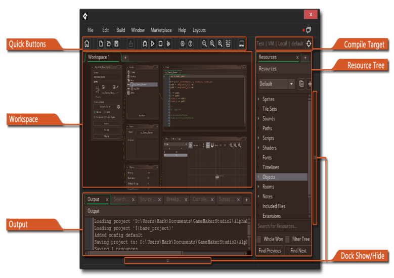Expand the Rooms folder arrow
This screenshot has height=278, width=394.
click(258, 187)
